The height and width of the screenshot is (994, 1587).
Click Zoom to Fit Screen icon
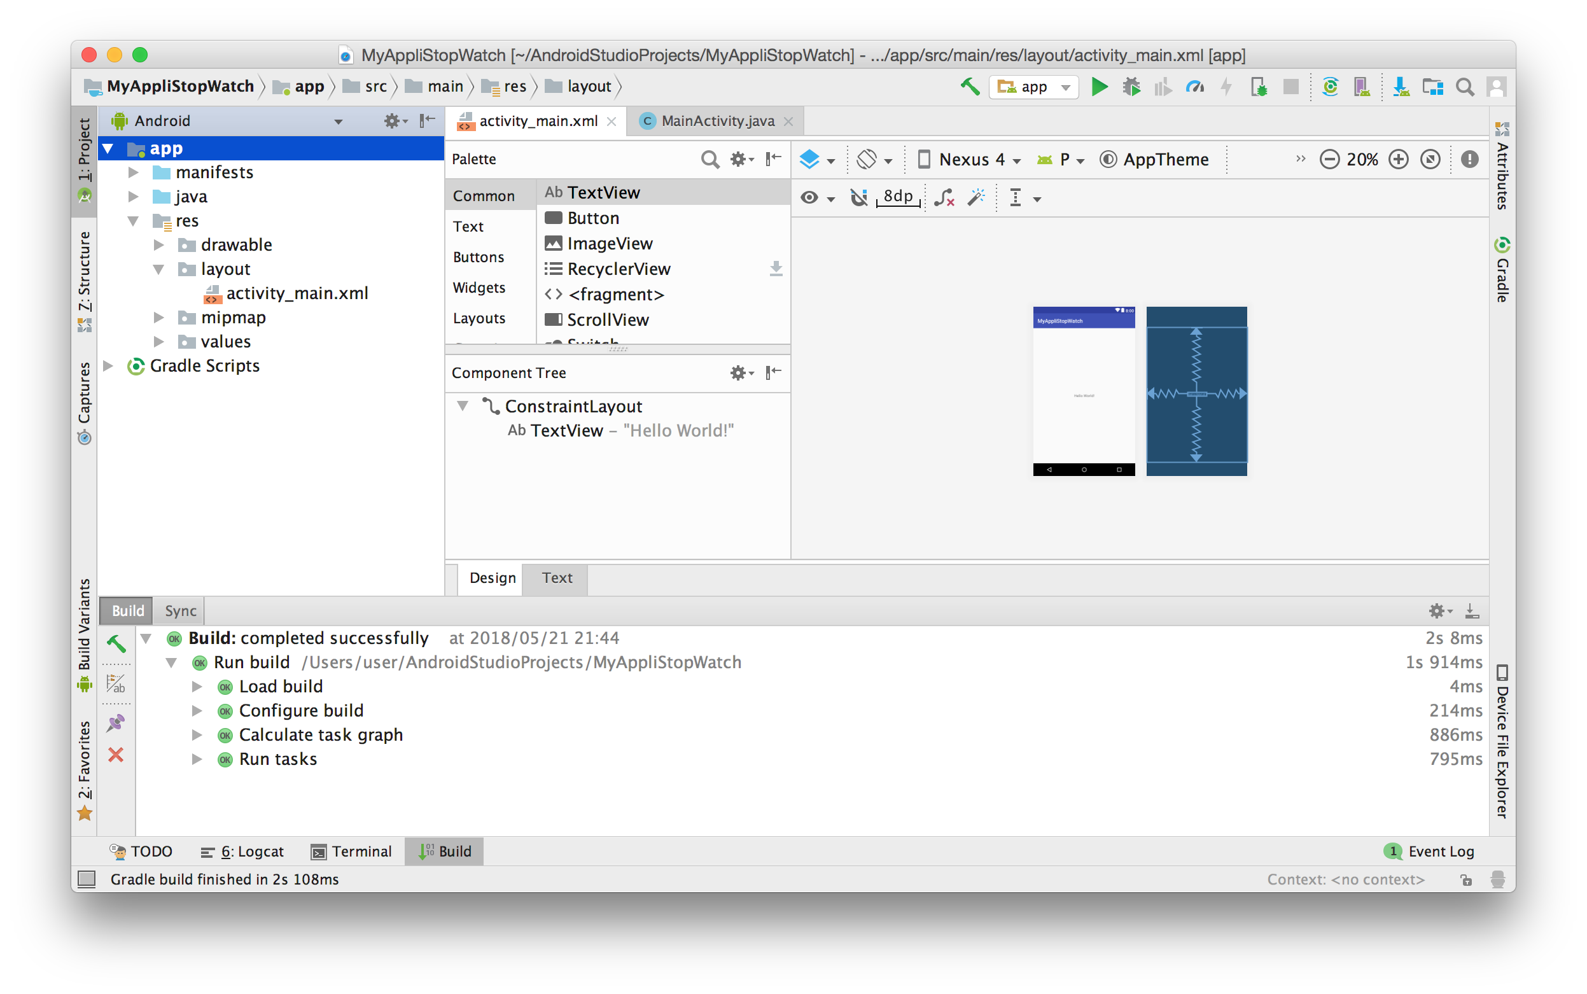coord(1430,159)
